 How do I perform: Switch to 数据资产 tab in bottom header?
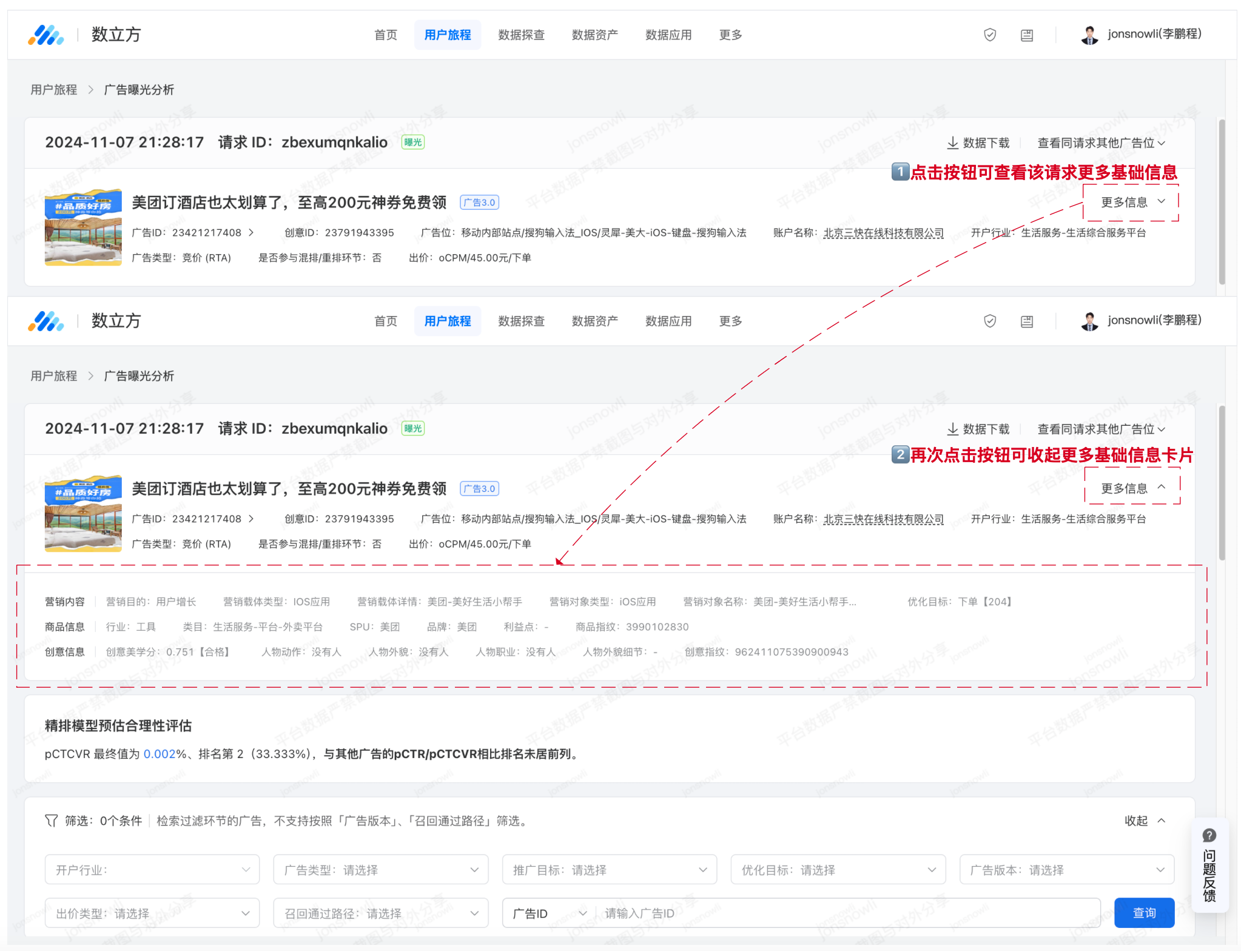594,321
